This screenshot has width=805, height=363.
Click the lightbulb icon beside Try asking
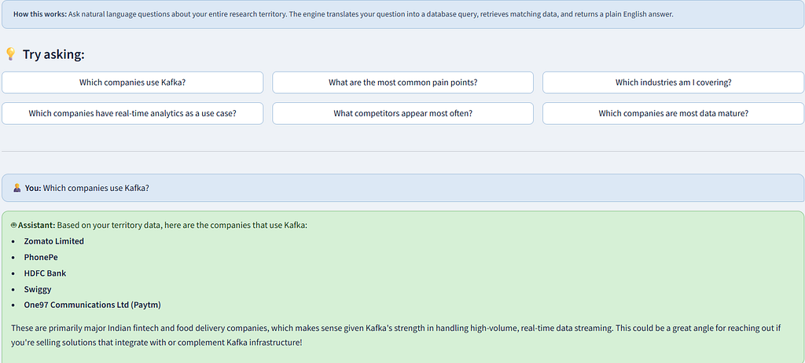click(10, 54)
